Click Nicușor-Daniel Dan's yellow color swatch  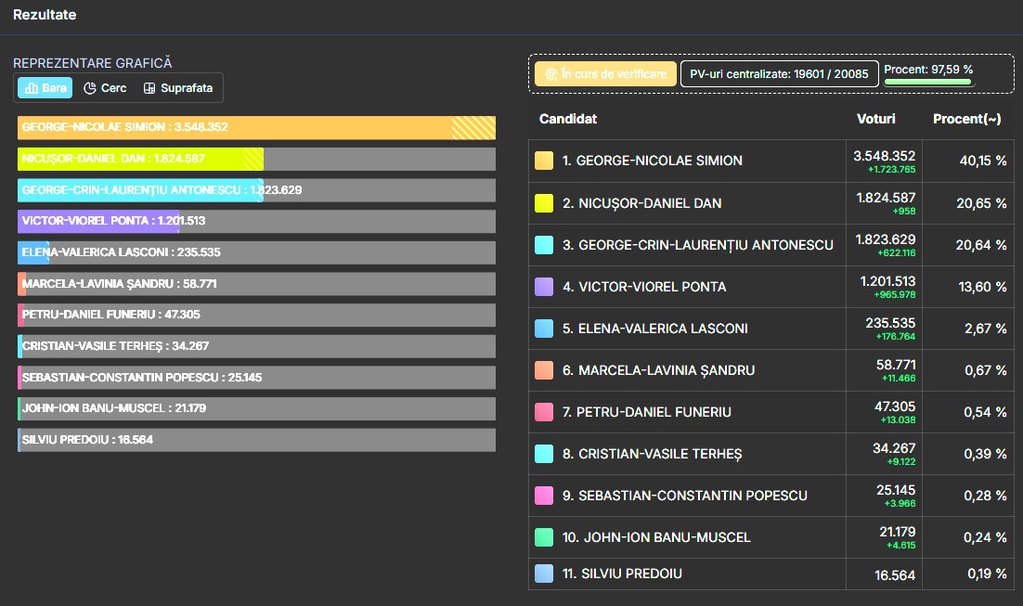click(x=543, y=203)
